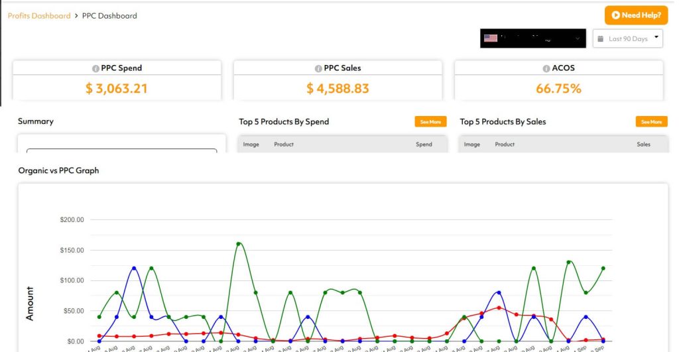Click the info icon next to ACOS
The width and height of the screenshot is (679, 352).
[546, 68]
